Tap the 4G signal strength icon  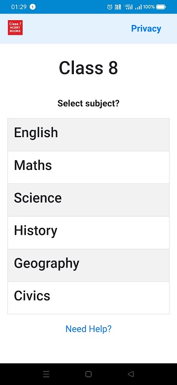coord(128,7)
